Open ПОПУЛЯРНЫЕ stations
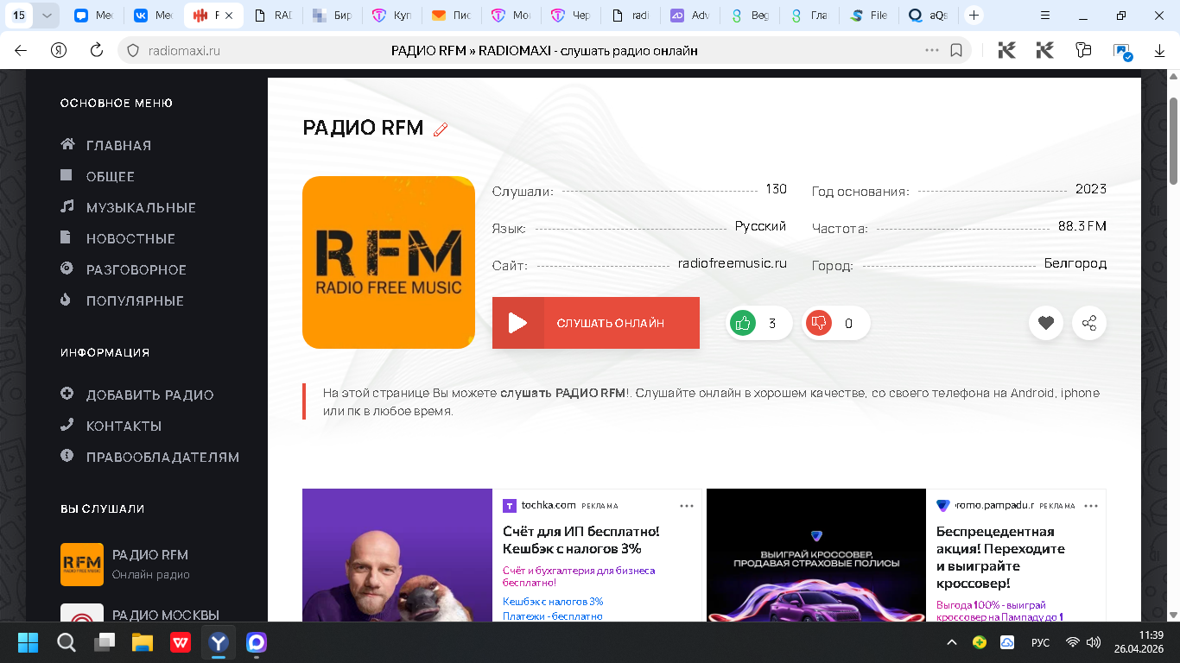 click(x=135, y=301)
